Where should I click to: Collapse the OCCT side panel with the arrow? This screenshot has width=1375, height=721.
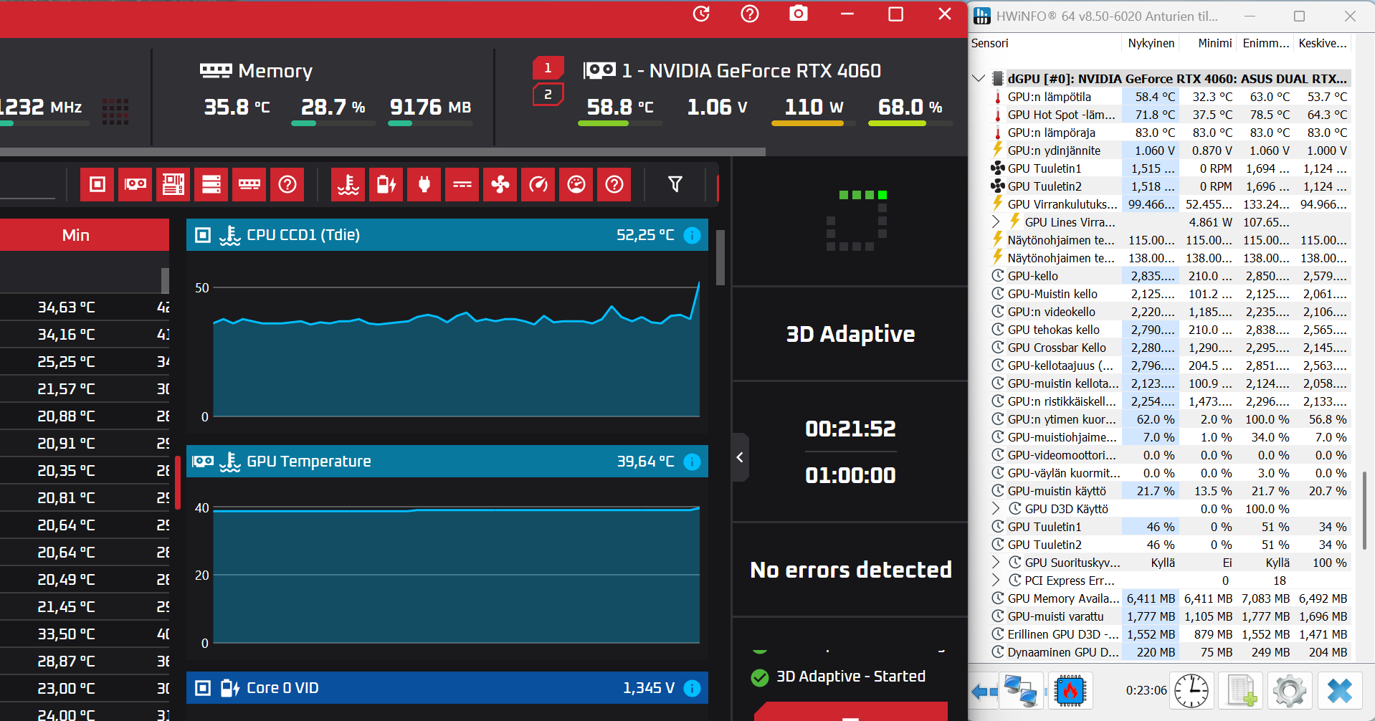tap(741, 457)
